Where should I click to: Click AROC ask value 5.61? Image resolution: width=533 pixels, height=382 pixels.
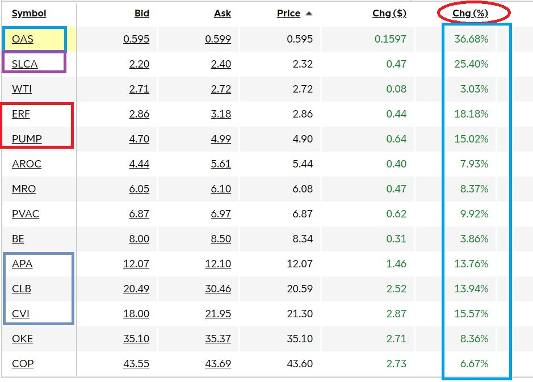click(x=221, y=164)
